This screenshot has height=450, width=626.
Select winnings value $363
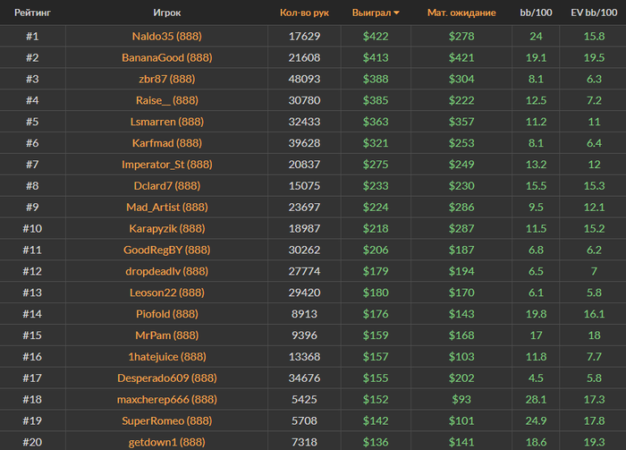pos(376,122)
